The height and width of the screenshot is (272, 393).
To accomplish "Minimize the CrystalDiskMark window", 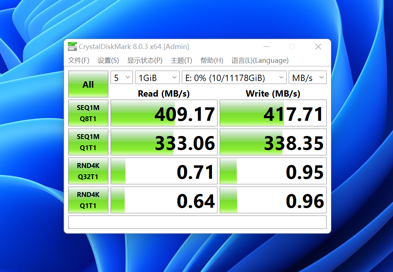I will (266, 47).
